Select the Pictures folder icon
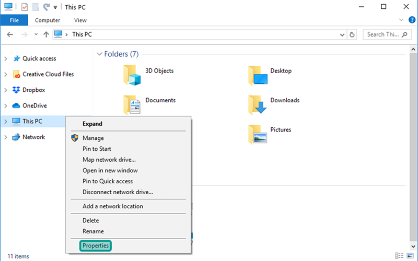The image size is (418, 261). click(258, 134)
